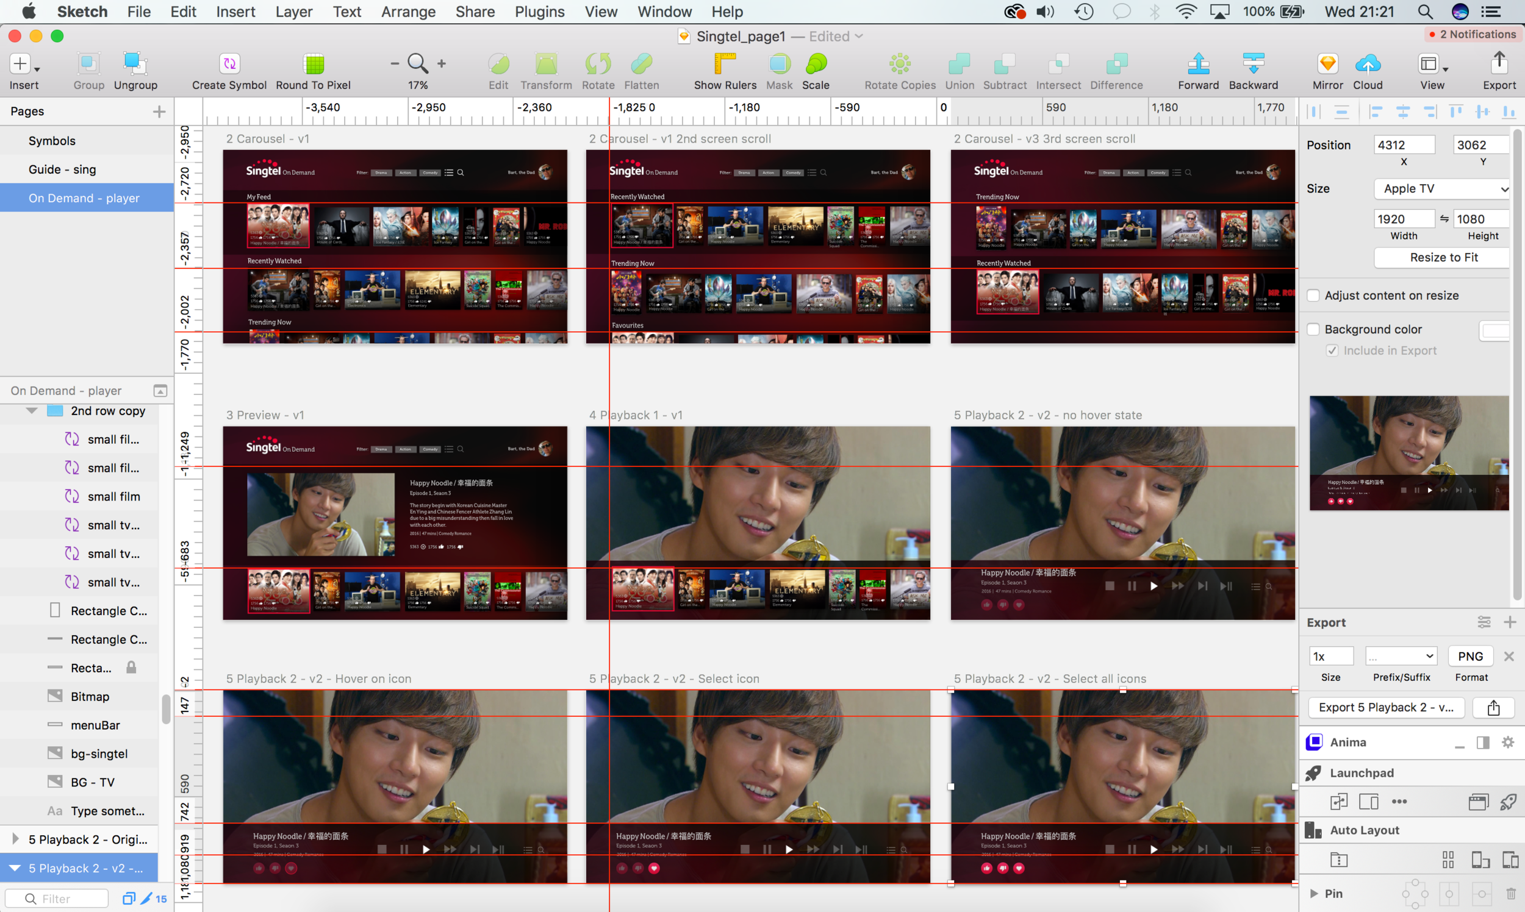Toggle the Include in Export checkbox
The image size is (1525, 912).
pyautogui.click(x=1332, y=351)
